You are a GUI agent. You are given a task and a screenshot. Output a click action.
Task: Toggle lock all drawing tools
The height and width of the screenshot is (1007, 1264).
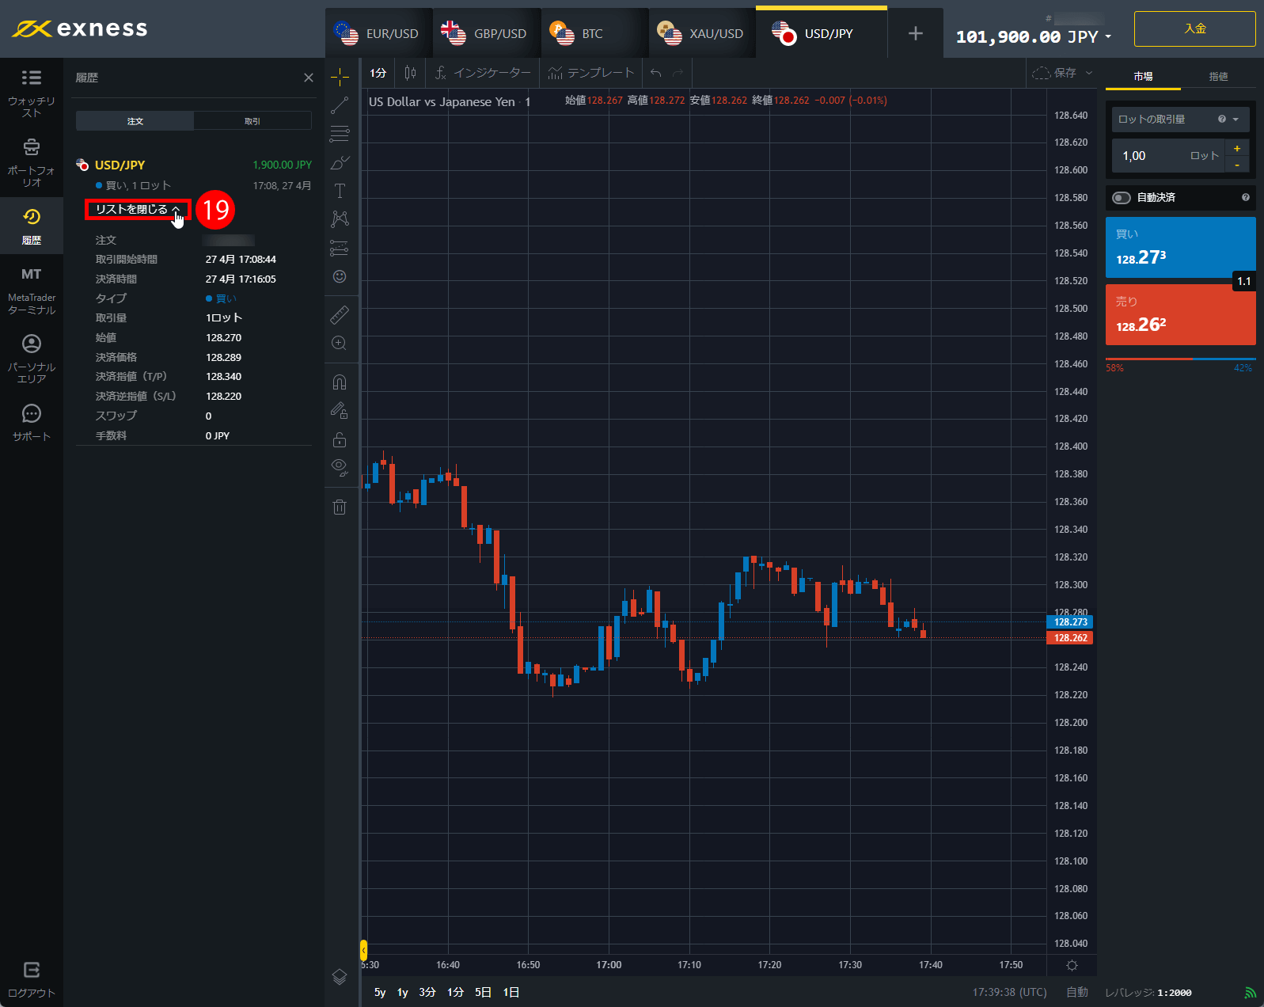point(340,439)
